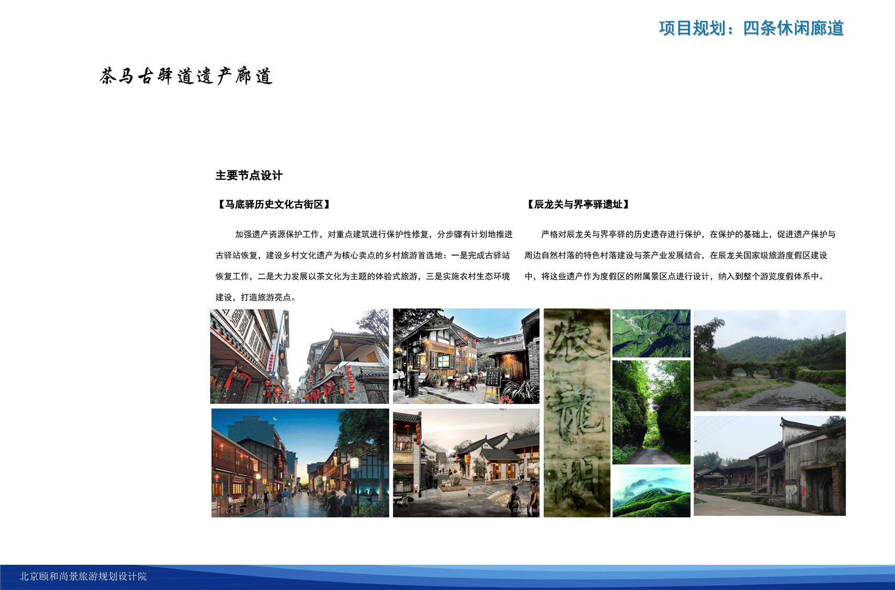Click the line containing 恢复工作，二是大力发展以茶文化
The height and width of the screenshot is (590, 895).
click(x=363, y=276)
